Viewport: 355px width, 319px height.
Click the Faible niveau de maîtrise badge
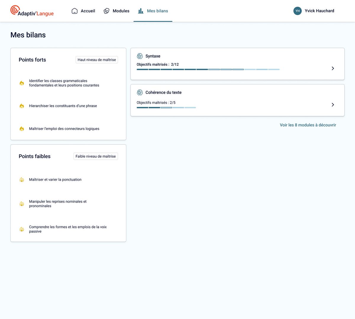[96, 156]
